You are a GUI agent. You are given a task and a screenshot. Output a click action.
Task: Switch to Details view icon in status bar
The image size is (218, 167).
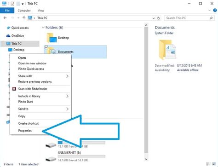(x=208, y=164)
